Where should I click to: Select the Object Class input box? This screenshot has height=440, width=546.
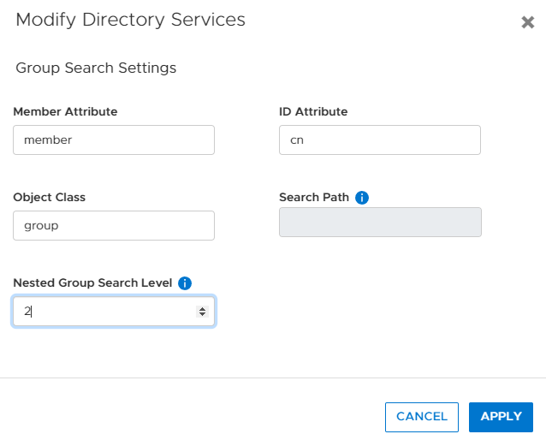113,226
